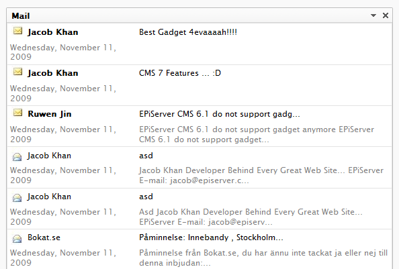Open email 'Best Gadget 4evaaaah!!!!'

pyautogui.click(x=188, y=32)
